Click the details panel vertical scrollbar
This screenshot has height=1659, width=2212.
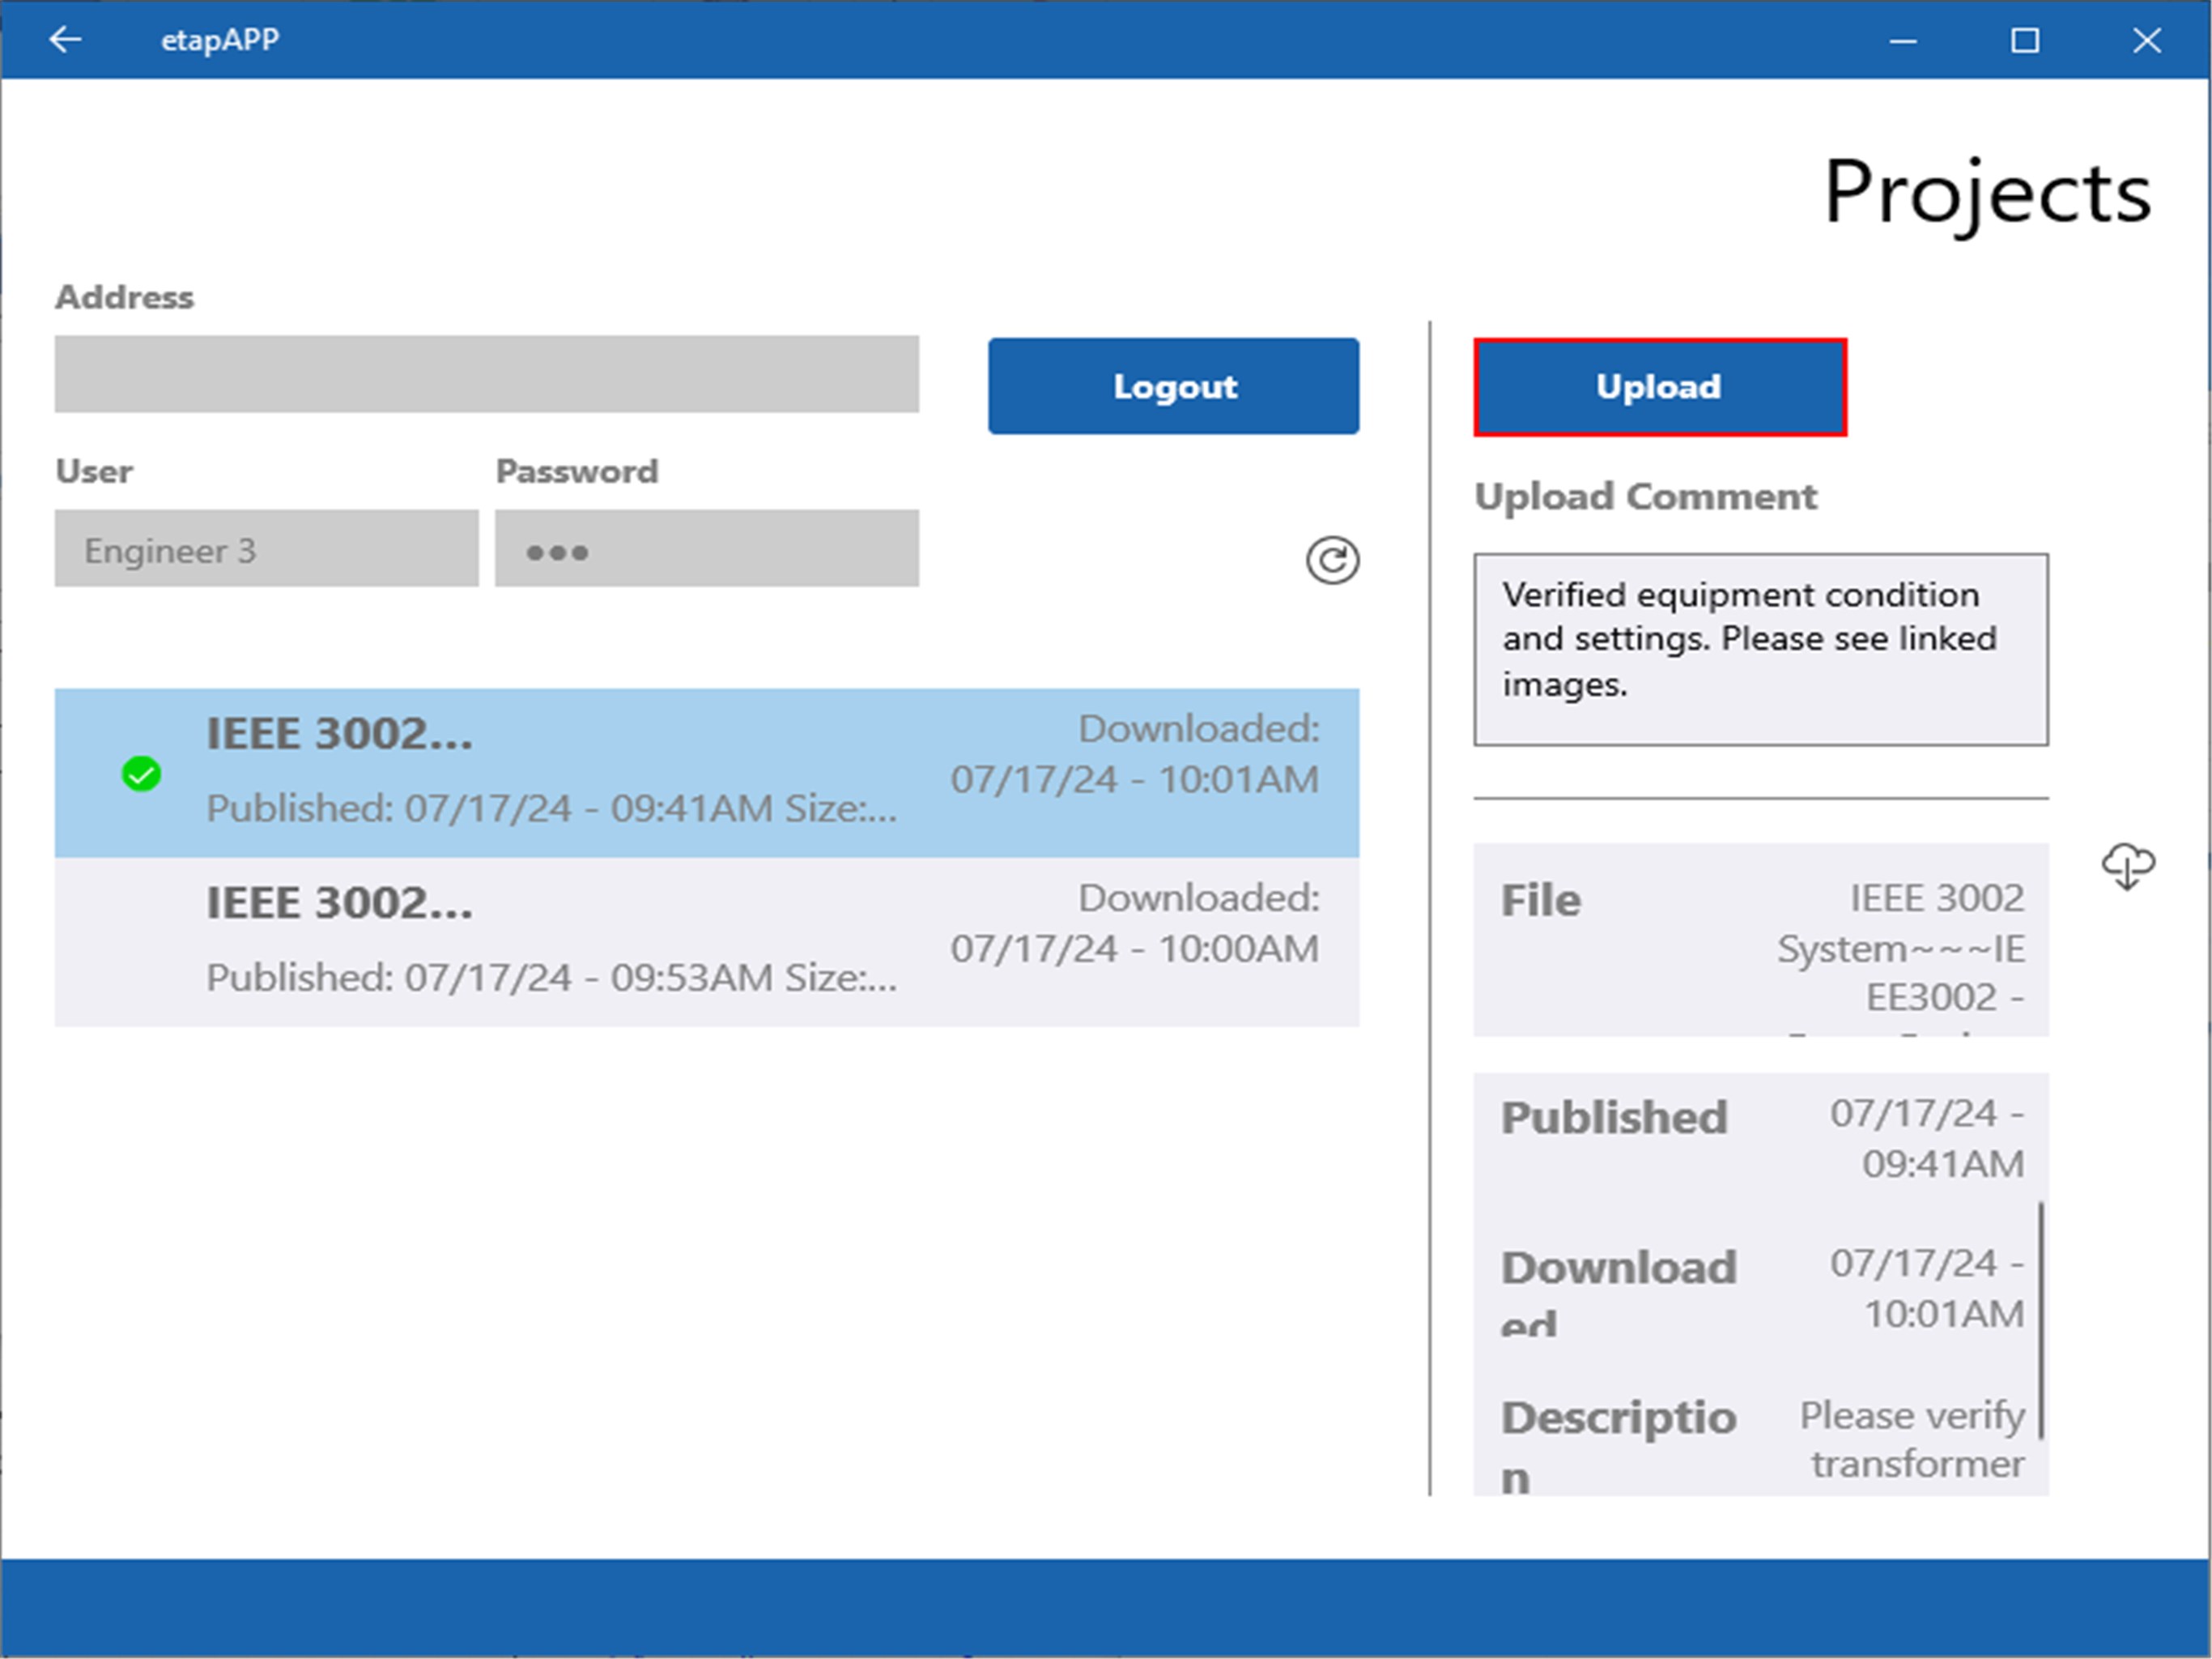(x=2040, y=1319)
